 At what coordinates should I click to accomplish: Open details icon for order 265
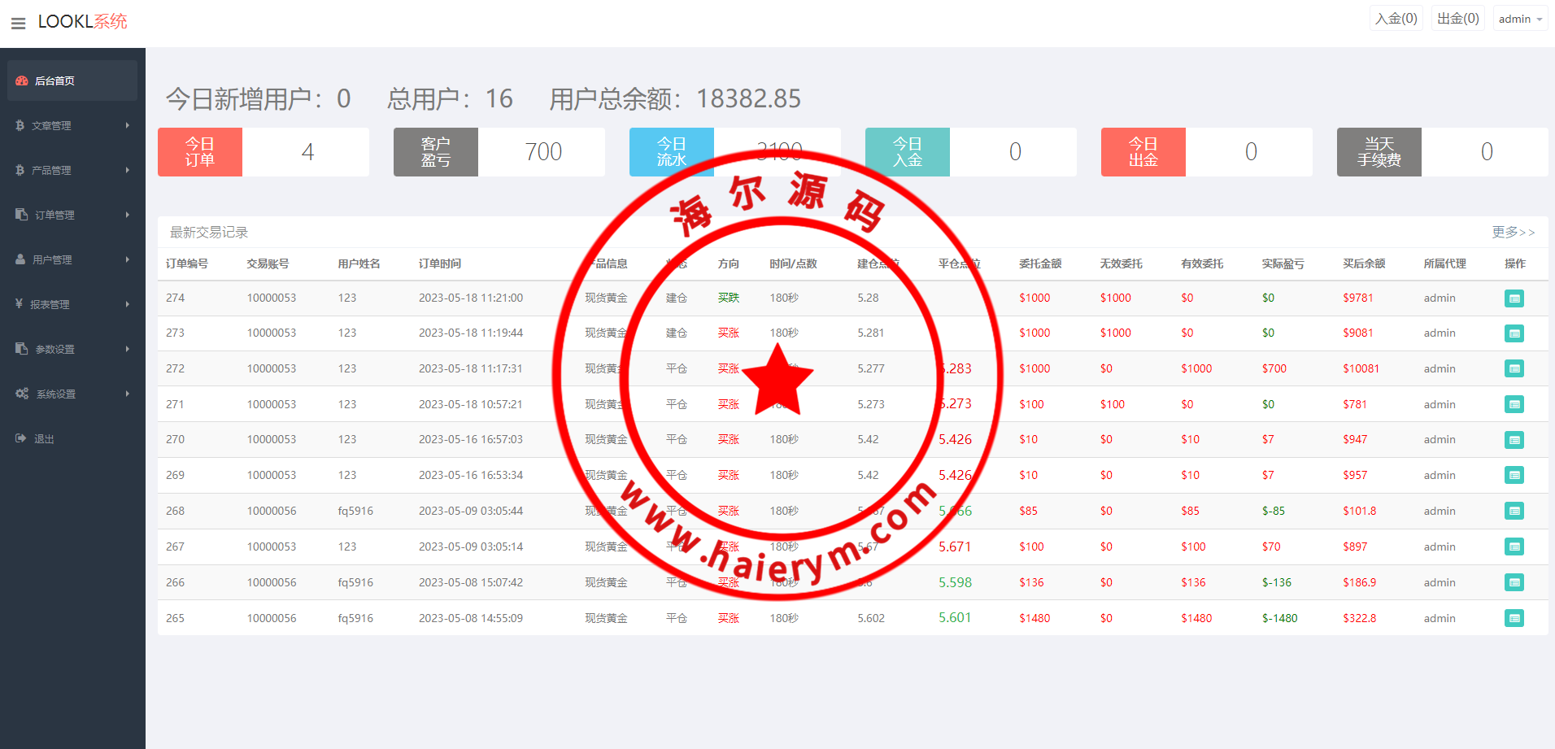[x=1514, y=619]
